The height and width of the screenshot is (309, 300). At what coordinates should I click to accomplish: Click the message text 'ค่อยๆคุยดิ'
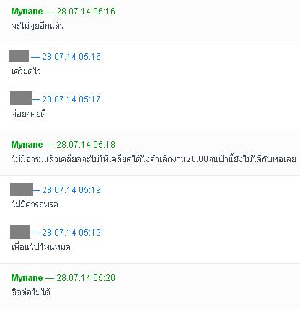point(28,113)
